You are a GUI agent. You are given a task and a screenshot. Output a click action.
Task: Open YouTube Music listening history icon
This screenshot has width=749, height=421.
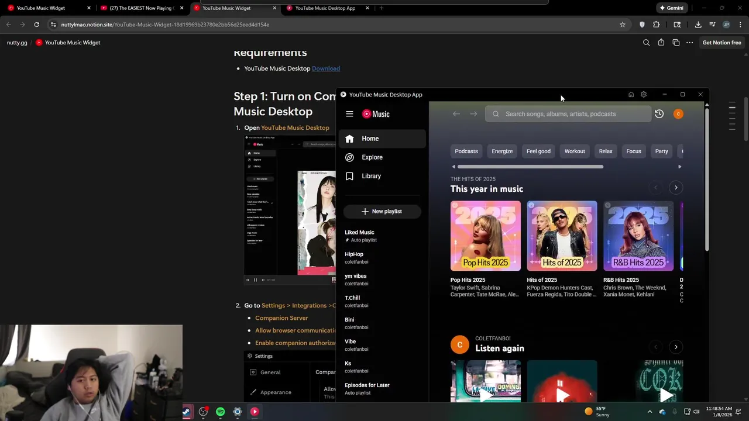point(659,114)
